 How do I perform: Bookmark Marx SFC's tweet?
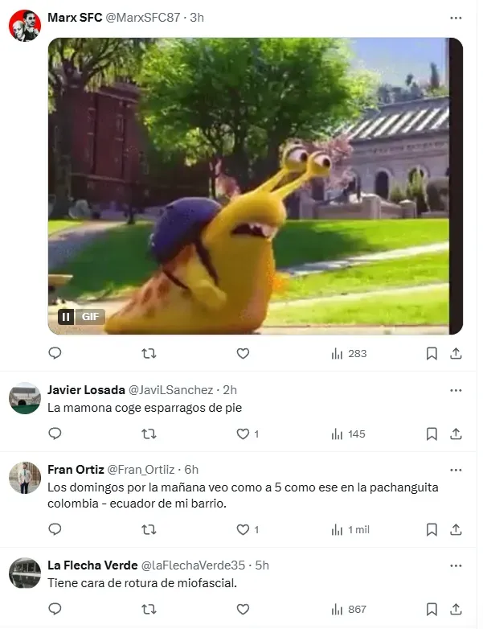[432, 353]
